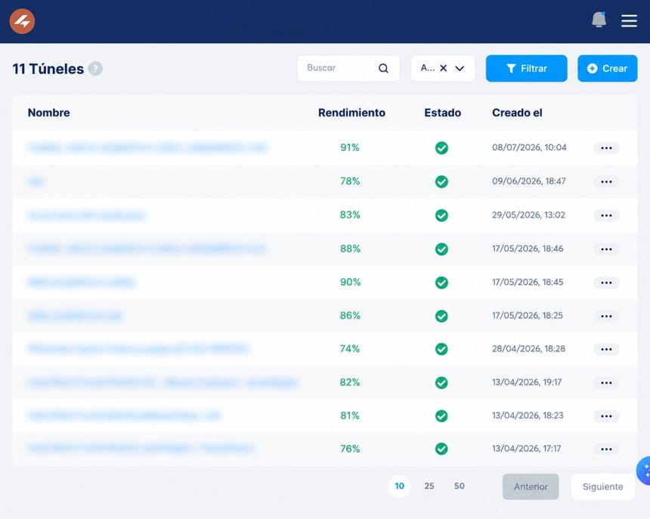The image size is (650, 519).
Task: Click status checkmark of the 76% tunnel
Action: [441, 449]
